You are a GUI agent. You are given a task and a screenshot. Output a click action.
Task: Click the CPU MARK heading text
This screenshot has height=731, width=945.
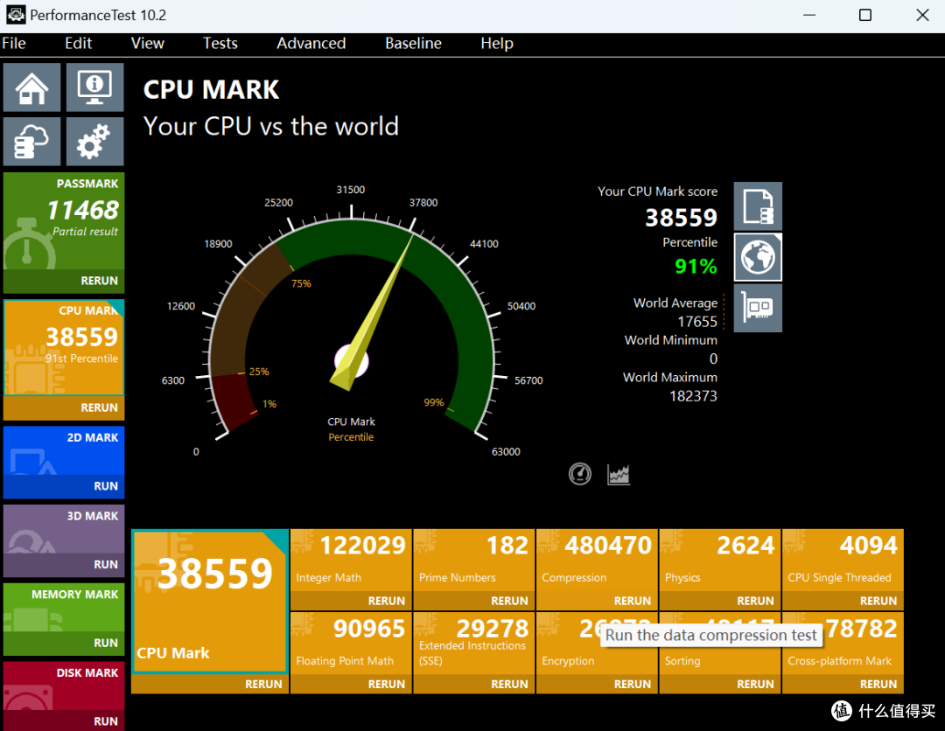pos(211,90)
